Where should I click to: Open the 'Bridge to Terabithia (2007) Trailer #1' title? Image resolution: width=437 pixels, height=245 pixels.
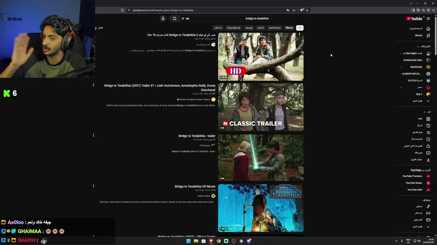160,88
